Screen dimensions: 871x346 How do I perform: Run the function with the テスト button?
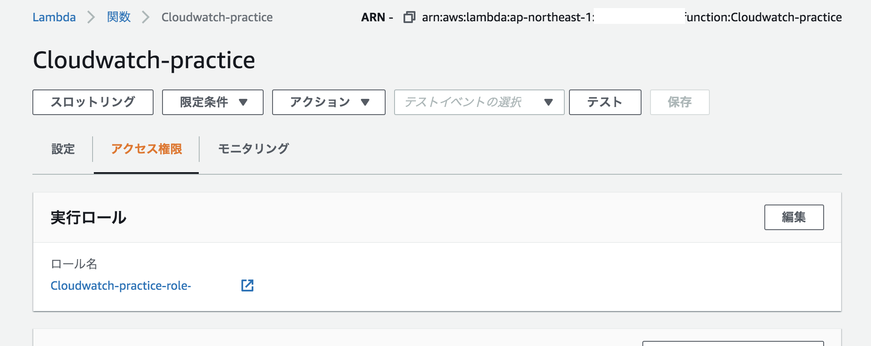click(605, 102)
